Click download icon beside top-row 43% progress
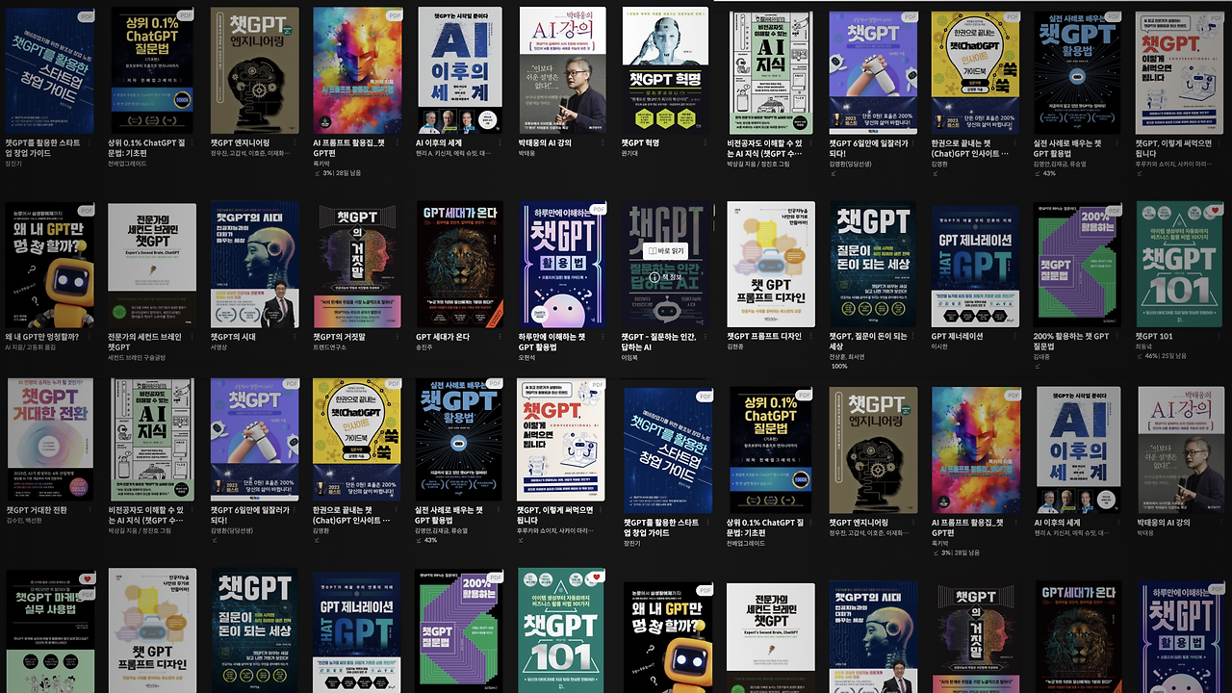Viewport: 1232px width, 693px height. [1037, 173]
